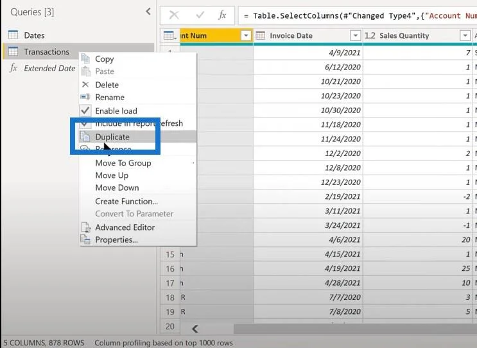This screenshot has width=477, height=348.
Task: Click the fx icon beside Extended Date
Action: (13, 67)
